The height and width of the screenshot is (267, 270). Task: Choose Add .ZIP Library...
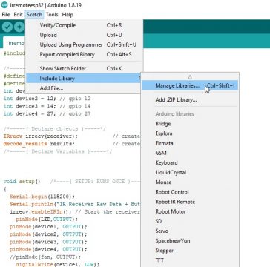click(x=190, y=100)
